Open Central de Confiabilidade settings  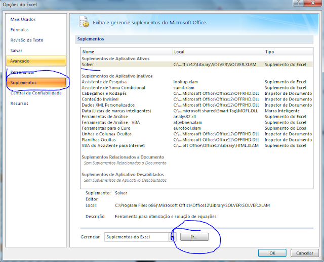click(x=36, y=93)
